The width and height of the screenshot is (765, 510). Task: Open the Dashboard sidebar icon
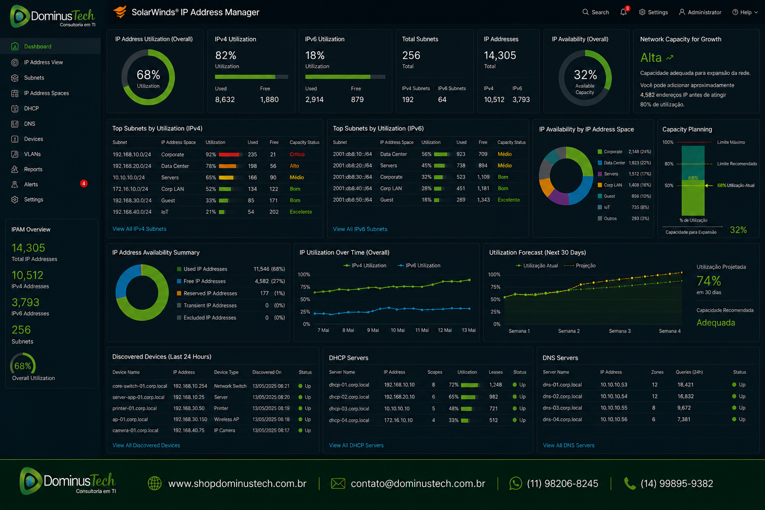click(15, 46)
